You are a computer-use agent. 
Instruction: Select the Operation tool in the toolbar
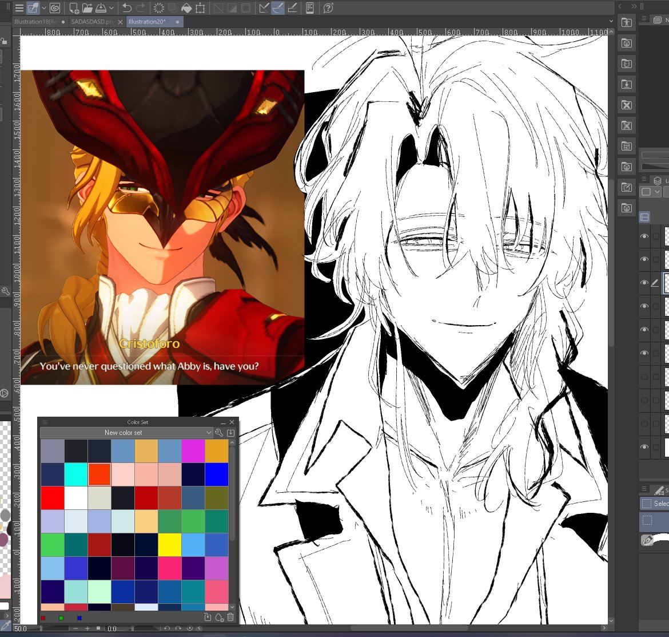point(33,8)
